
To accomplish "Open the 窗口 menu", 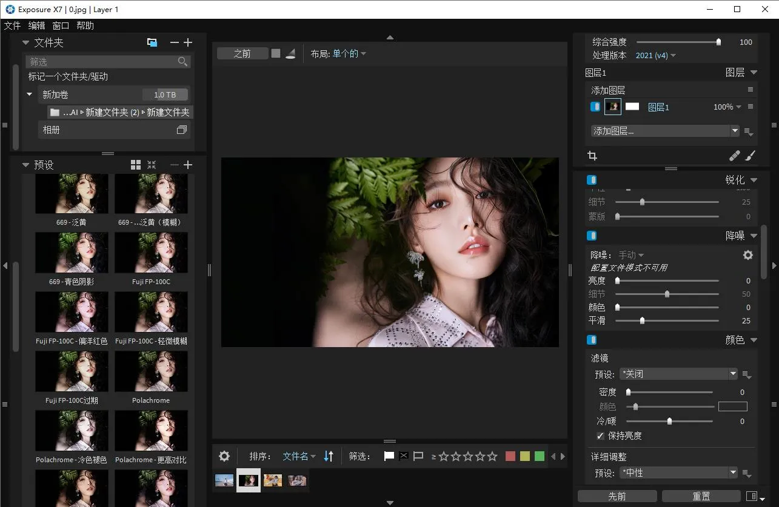I will [x=61, y=25].
